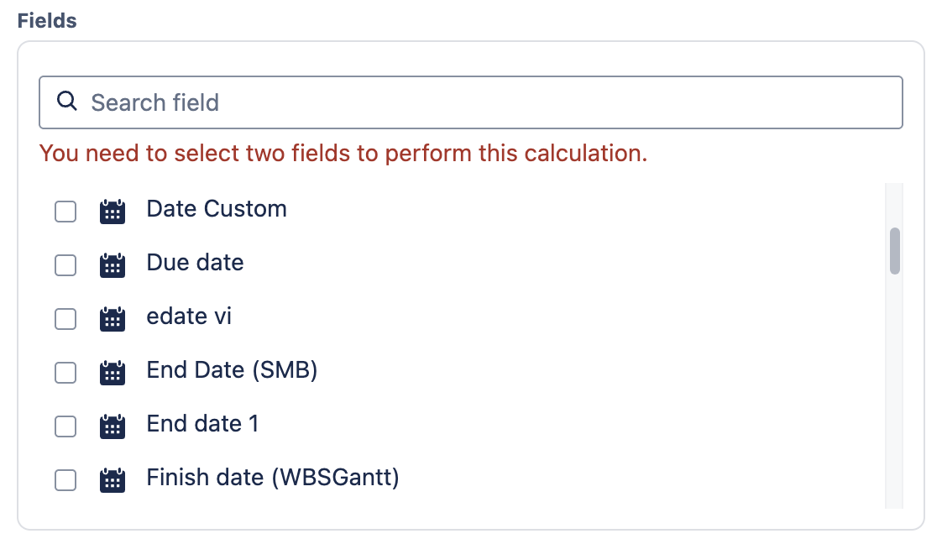The image size is (942, 544).
Task: Click the search magnifier icon
Action: (66, 102)
